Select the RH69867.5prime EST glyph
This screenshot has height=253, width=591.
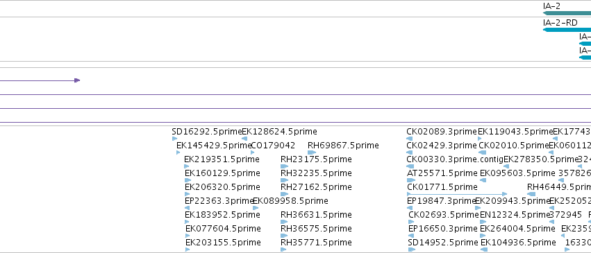pyautogui.click(x=312, y=152)
